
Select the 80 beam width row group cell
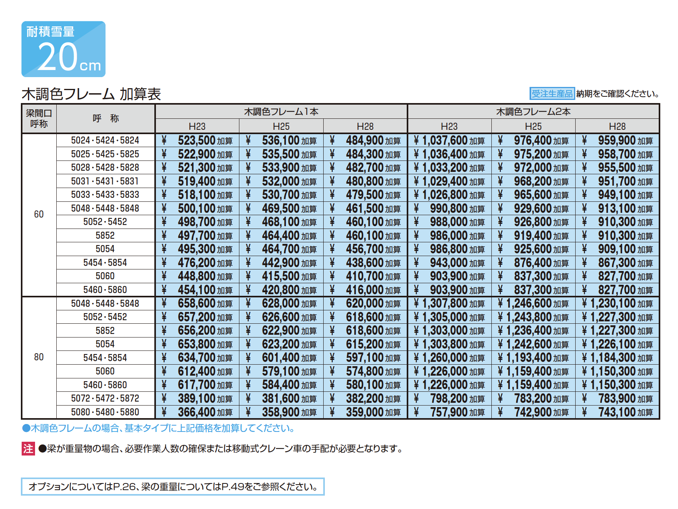[39, 357]
